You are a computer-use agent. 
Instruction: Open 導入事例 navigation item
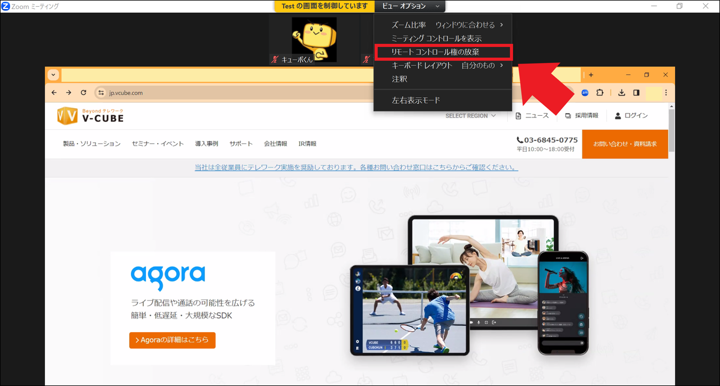coord(207,144)
